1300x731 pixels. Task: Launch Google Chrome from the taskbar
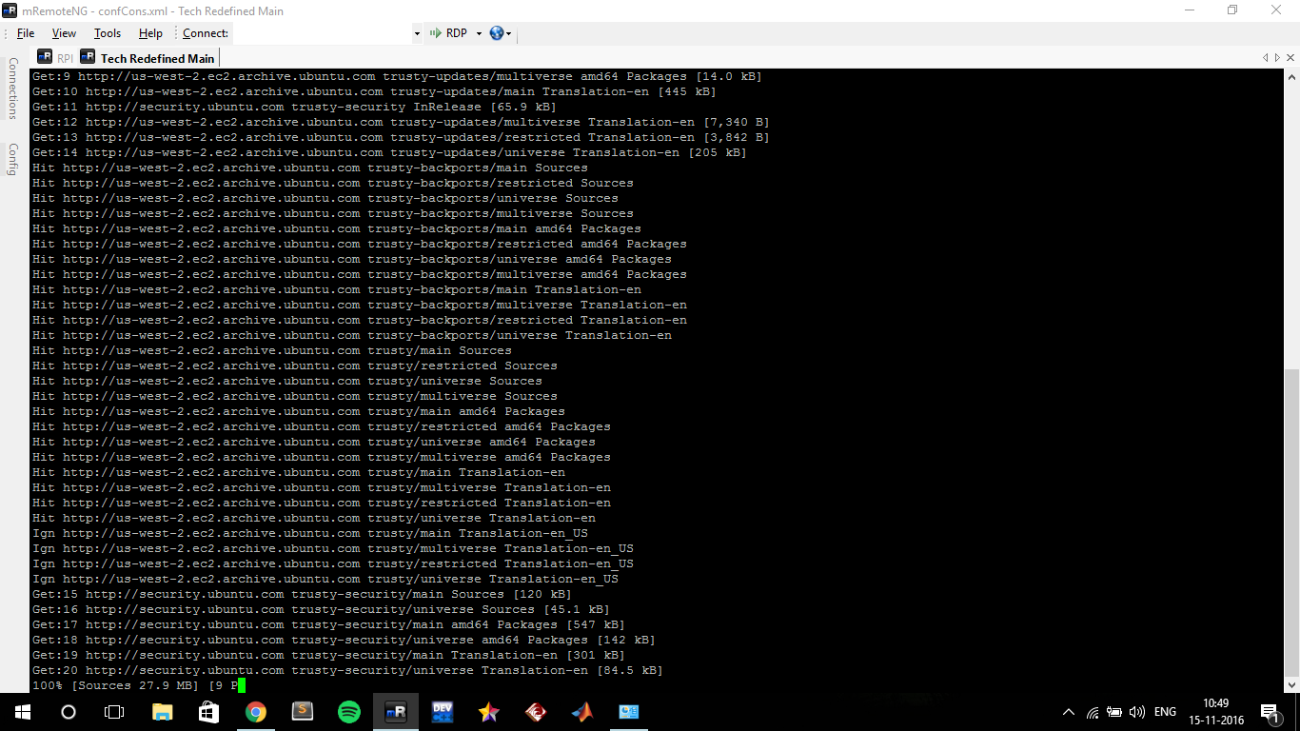(256, 712)
